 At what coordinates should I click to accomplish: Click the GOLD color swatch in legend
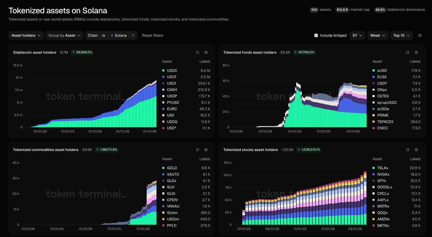tap(163, 168)
